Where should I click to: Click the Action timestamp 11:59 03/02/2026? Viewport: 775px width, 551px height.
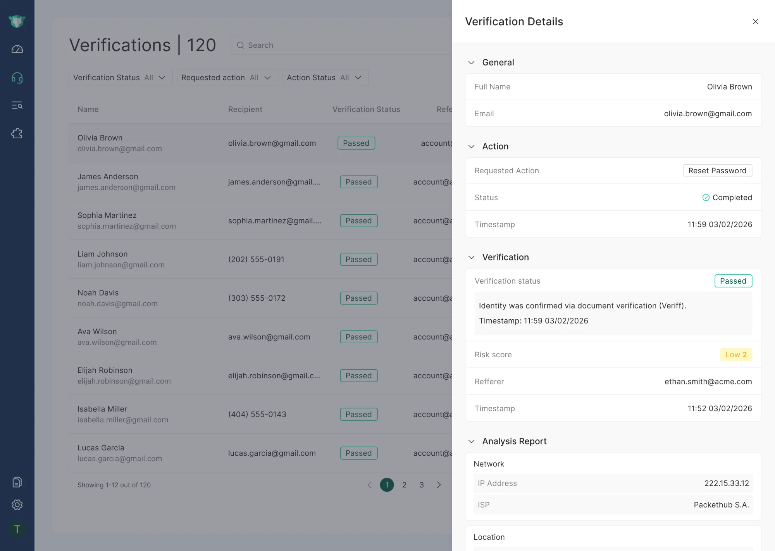point(720,224)
